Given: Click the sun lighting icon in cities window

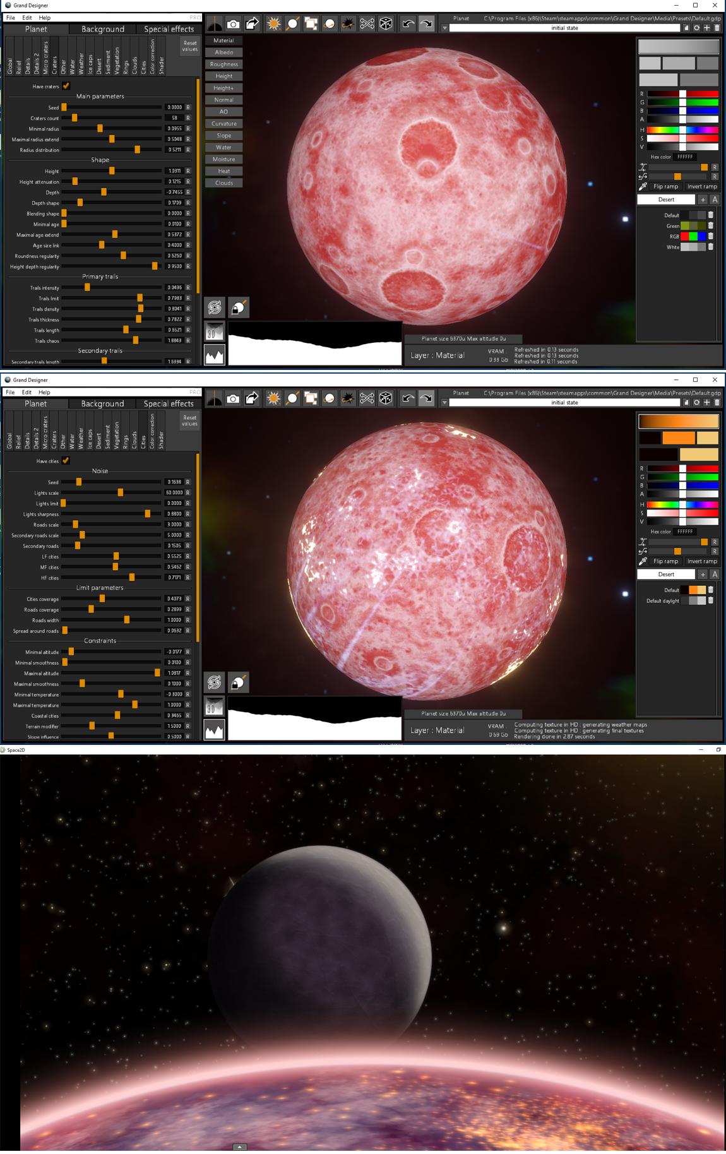Looking at the screenshot, I should tap(273, 398).
